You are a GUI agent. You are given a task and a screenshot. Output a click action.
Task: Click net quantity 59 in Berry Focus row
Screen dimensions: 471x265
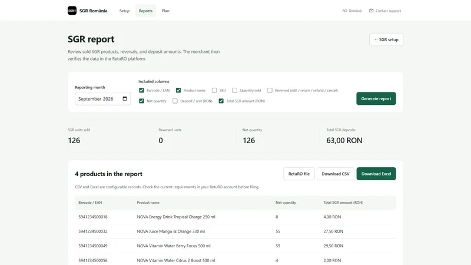(278, 246)
